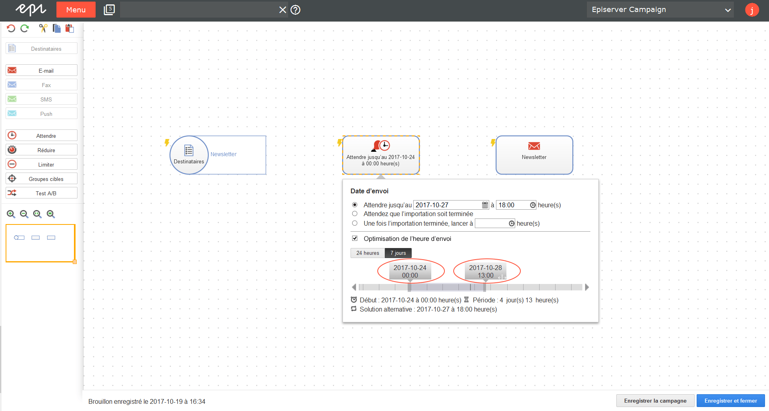Viewport: 769px width, 411px height.
Task: Add a Réduire element from the palette
Action: [42, 150]
